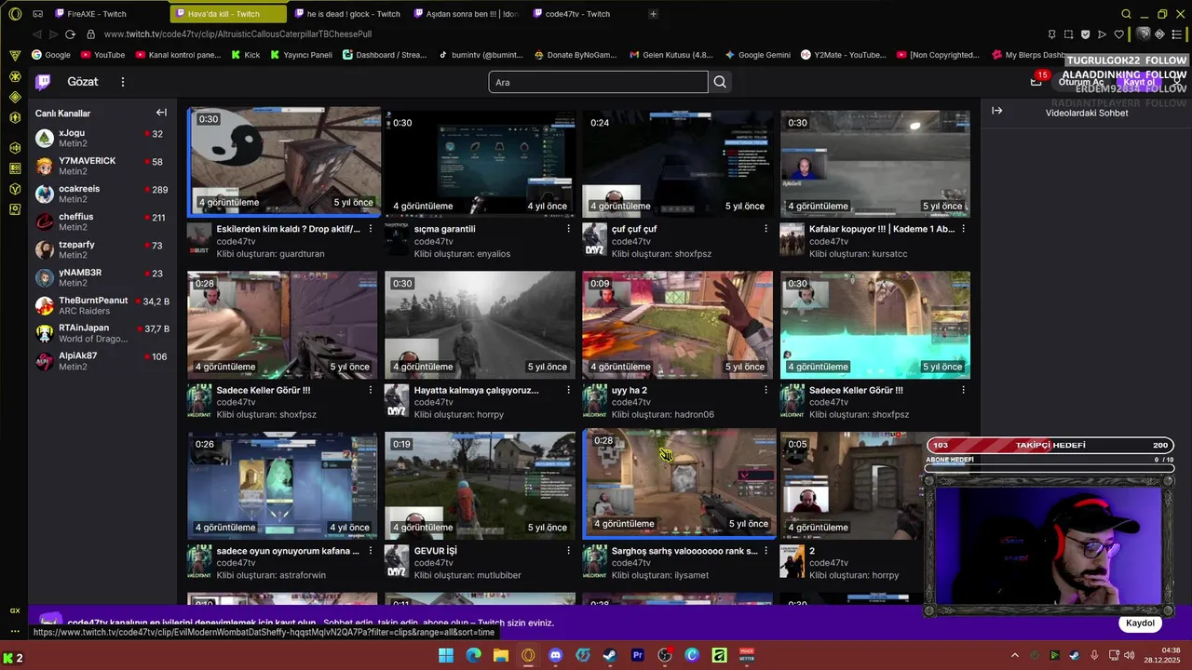Switch to the code47tv - Twitch tab
Screen dimensions: 1192x670
point(587,14)
